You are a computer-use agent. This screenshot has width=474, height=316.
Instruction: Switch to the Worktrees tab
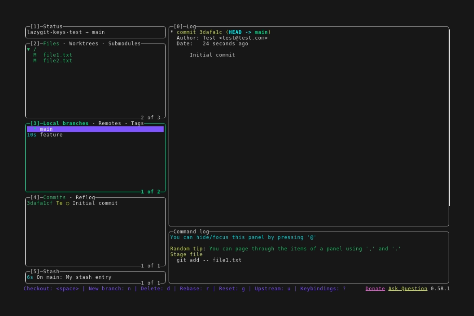[83, 44]
